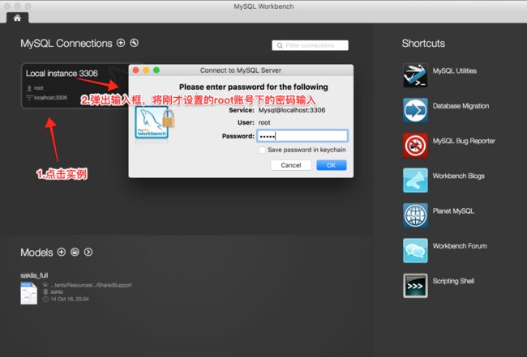Open the Planet MySQL globe icon
This screenshot has height=357, width=527.
point(415,215)
